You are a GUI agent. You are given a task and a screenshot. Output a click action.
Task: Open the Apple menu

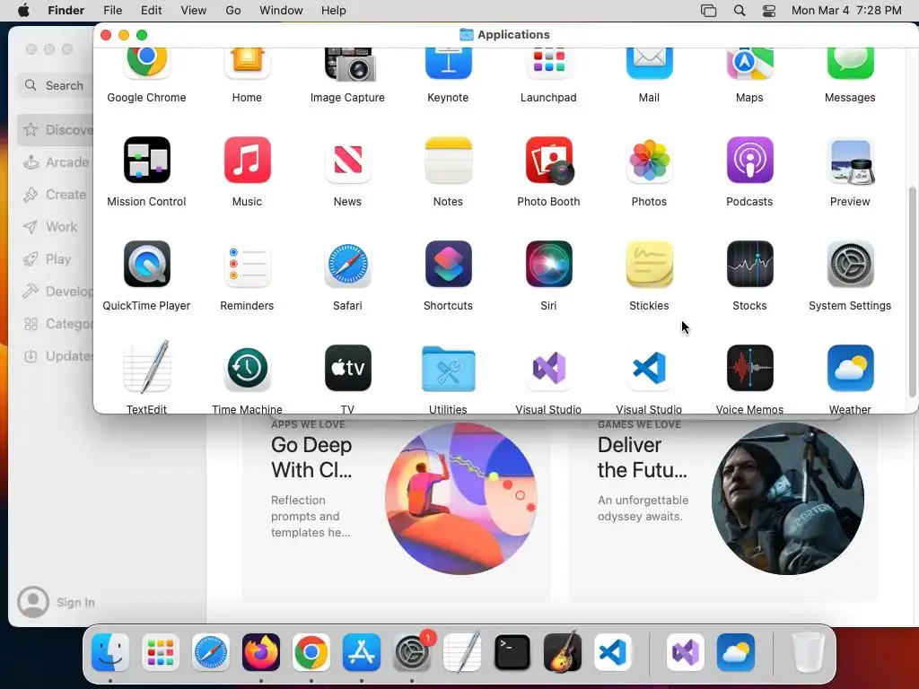coord(23,11)
